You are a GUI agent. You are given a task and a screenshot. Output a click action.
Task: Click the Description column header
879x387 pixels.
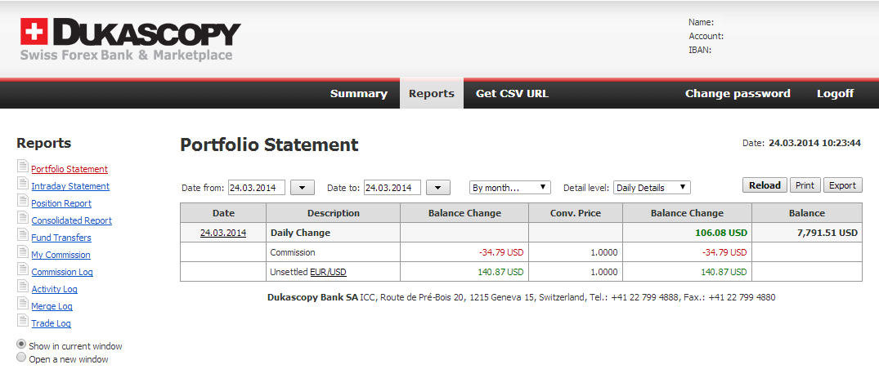tap(334, 213)
